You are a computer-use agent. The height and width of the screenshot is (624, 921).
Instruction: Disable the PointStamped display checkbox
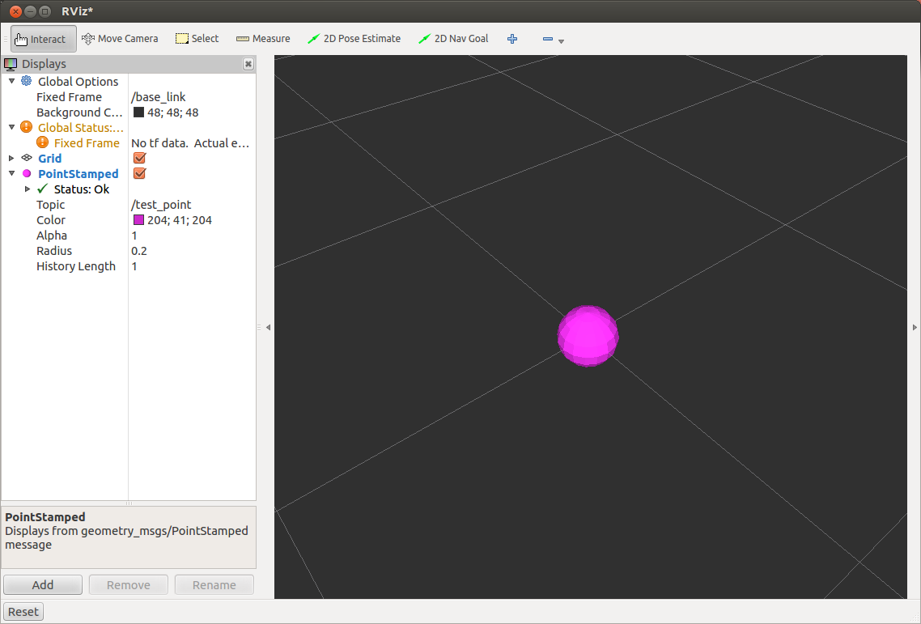pos(139,174)
